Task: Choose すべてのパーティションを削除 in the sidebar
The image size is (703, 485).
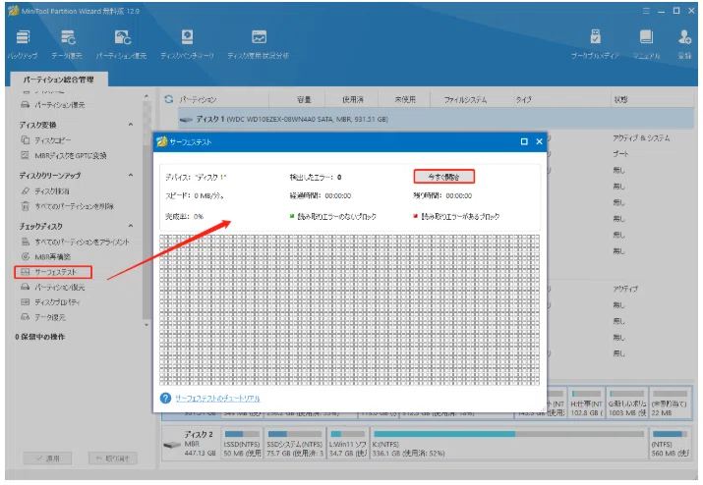Action: click(x=67, y=206)
